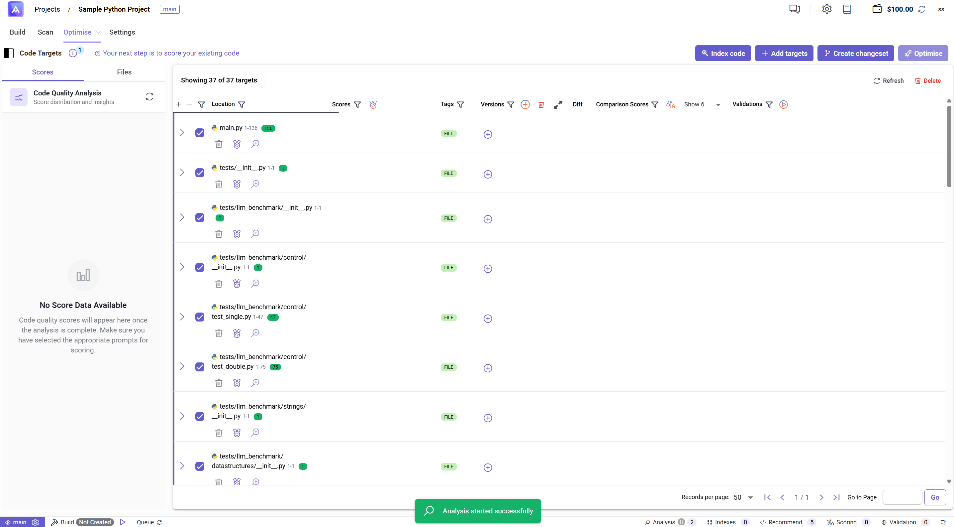This screenshot has width=954, height=527.
Task: Expand the main.py row chevron
Action: tap(182, 132)
